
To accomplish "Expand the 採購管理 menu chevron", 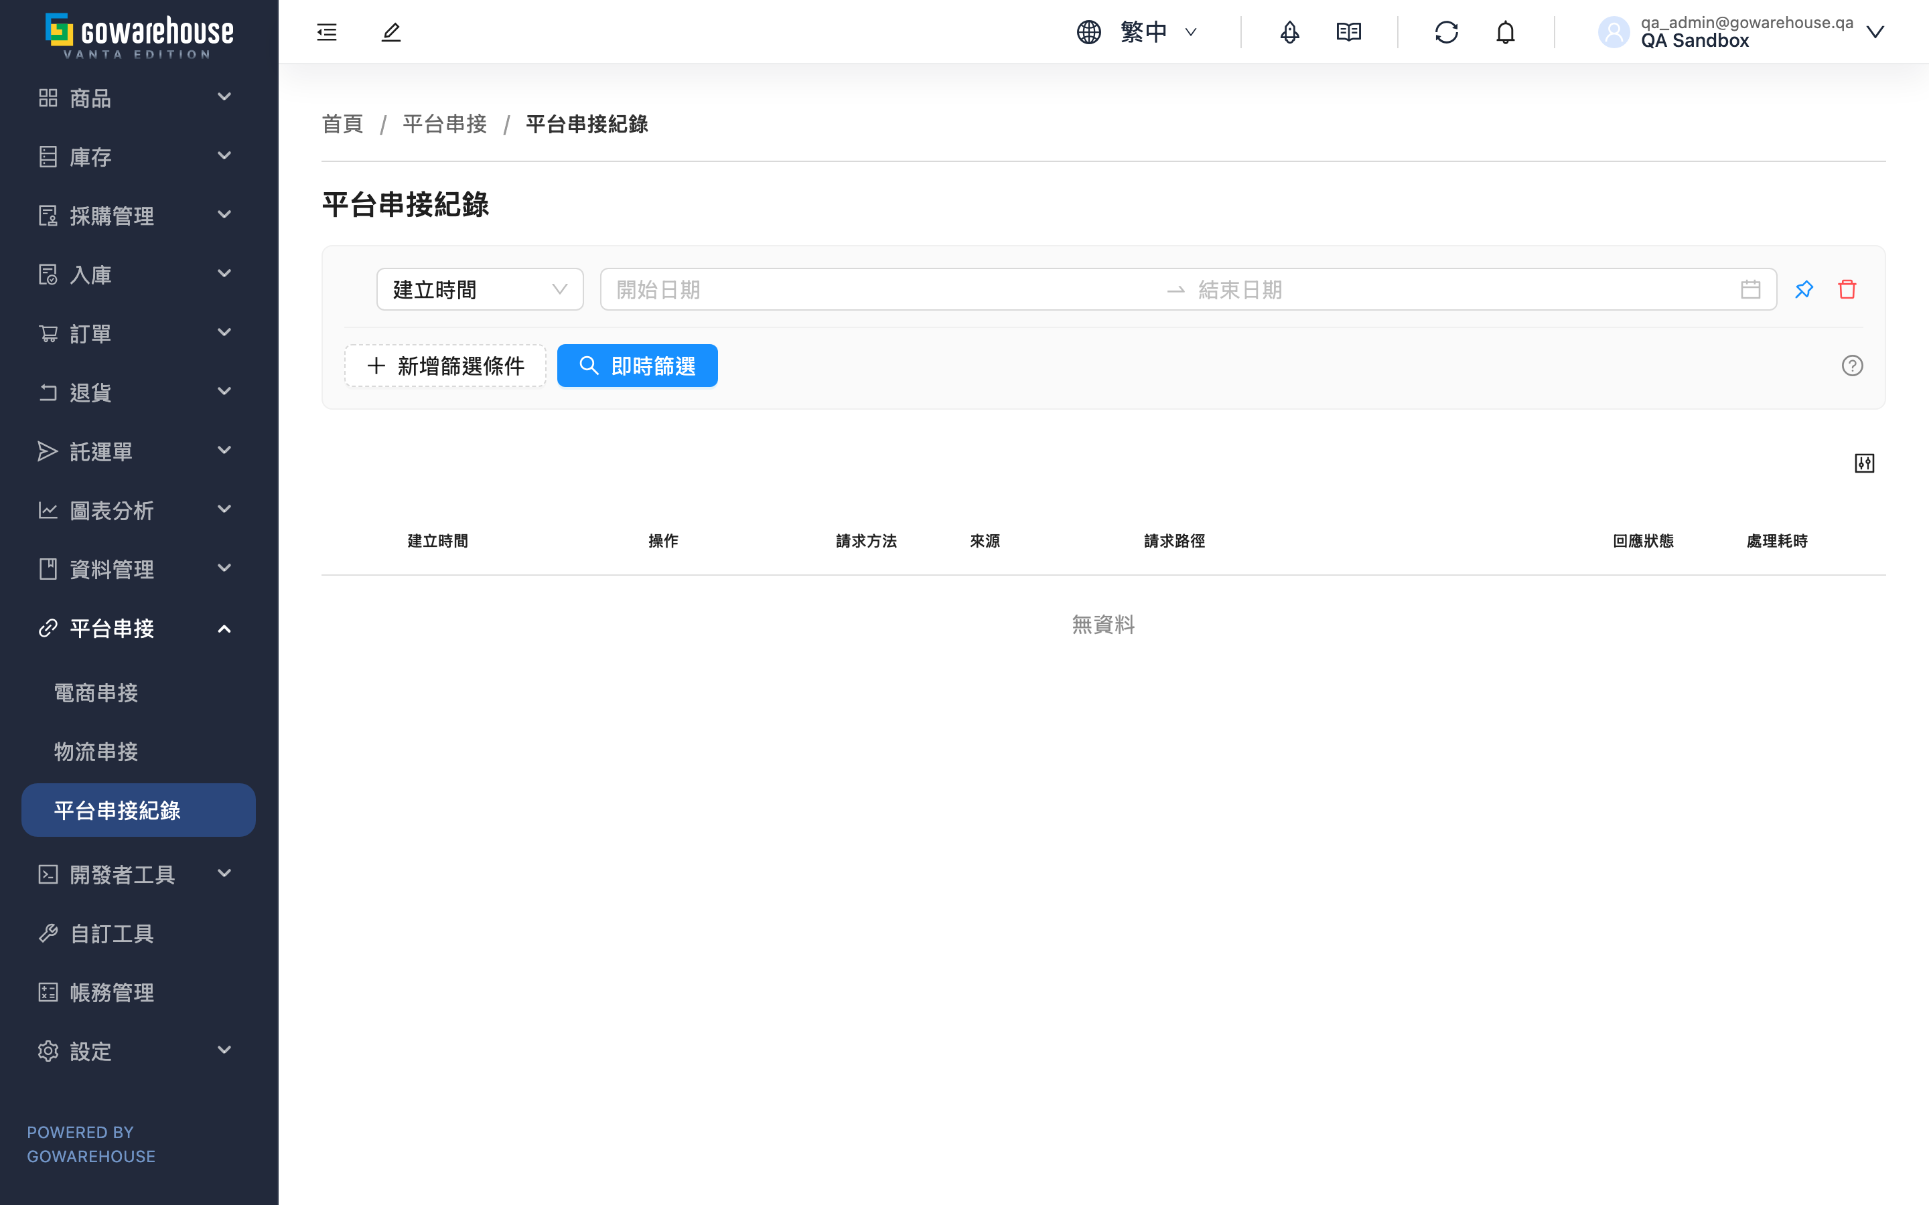I will pos(225,215).
